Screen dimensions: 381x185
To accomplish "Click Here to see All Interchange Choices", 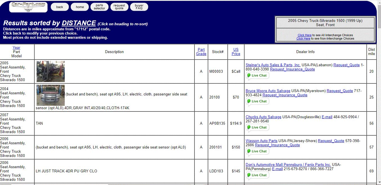I will (x=304, y=35).
